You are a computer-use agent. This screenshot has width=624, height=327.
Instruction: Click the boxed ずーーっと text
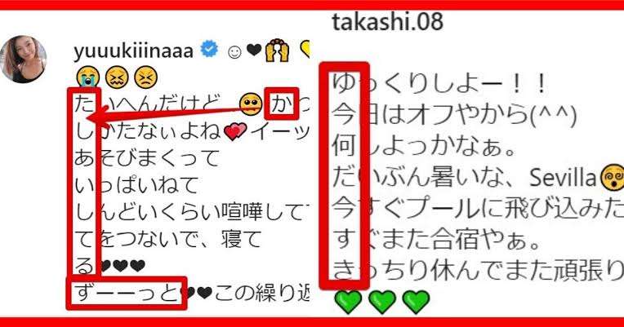click(x=126, y=294)
